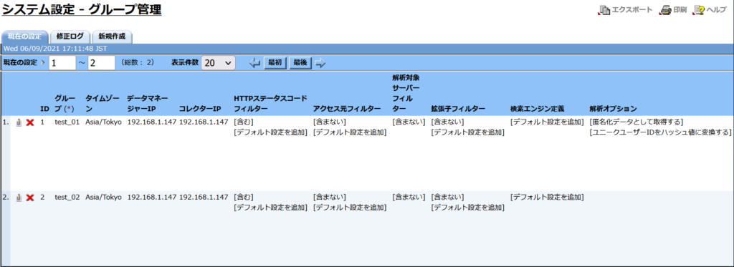Open the 表示件数 dropdown showing 20
This screenshot has width=734, height=267.
218,63
